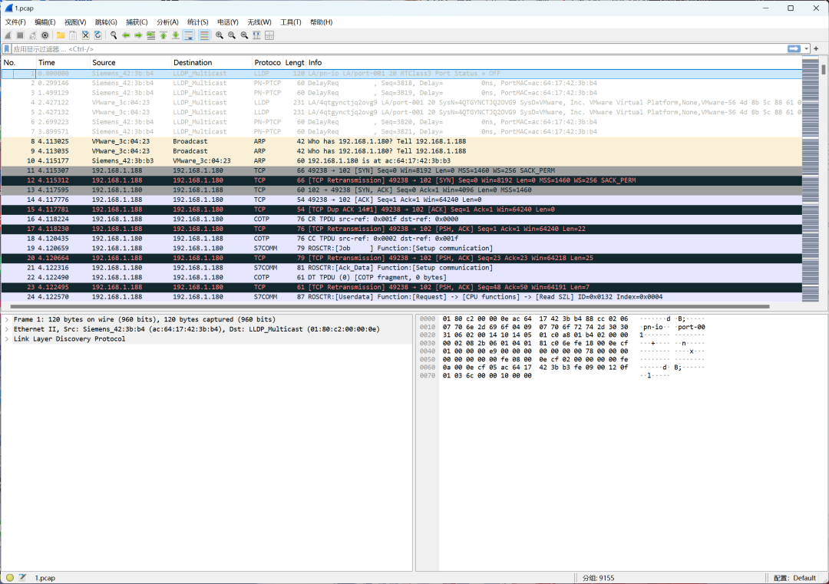Sort by the Info column header
This screenshot has height=584, width=829.
(x=554, y=62)
